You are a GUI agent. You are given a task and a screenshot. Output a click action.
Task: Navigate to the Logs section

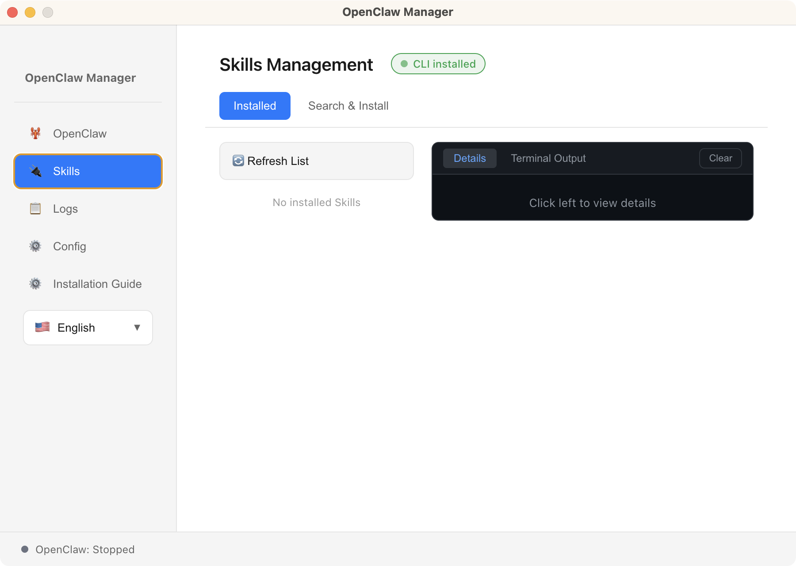(x=65, y=208)
